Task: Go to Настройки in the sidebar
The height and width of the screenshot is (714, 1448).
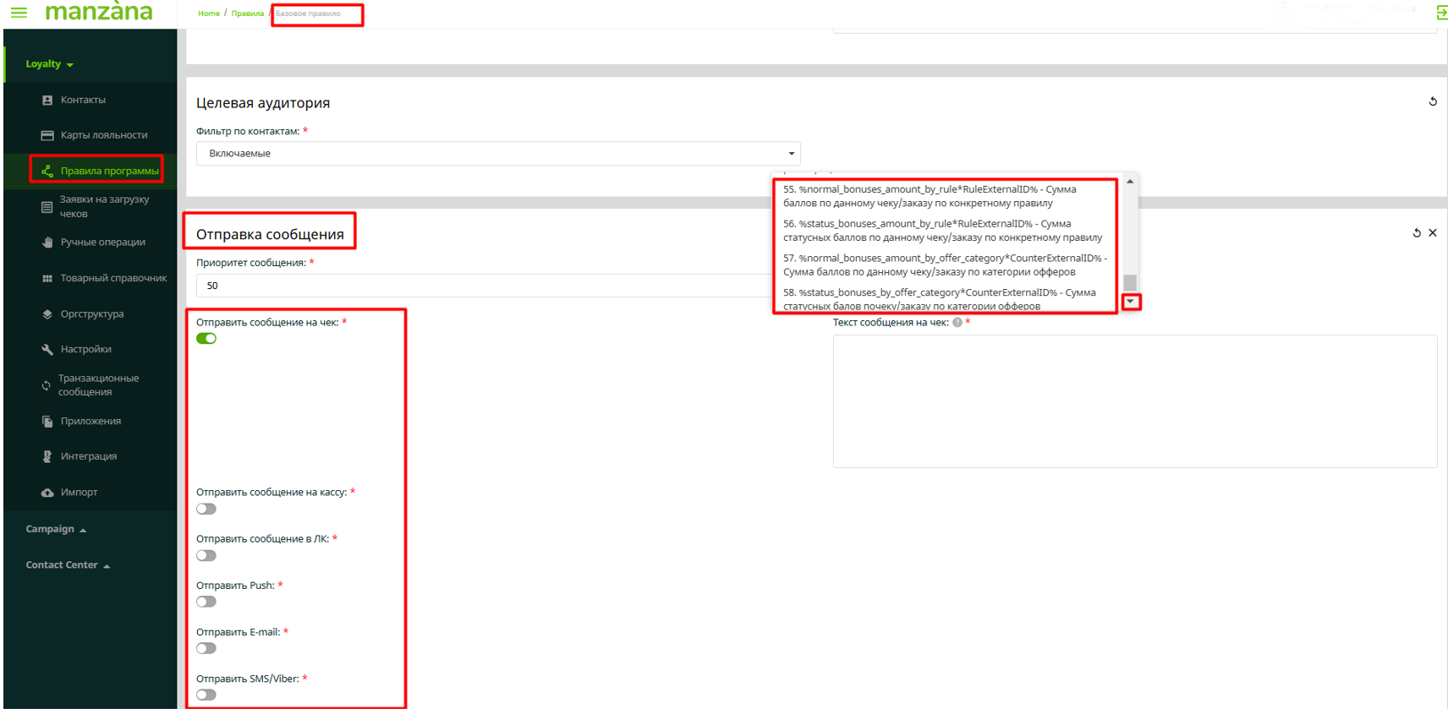Action: pos(85,349)
